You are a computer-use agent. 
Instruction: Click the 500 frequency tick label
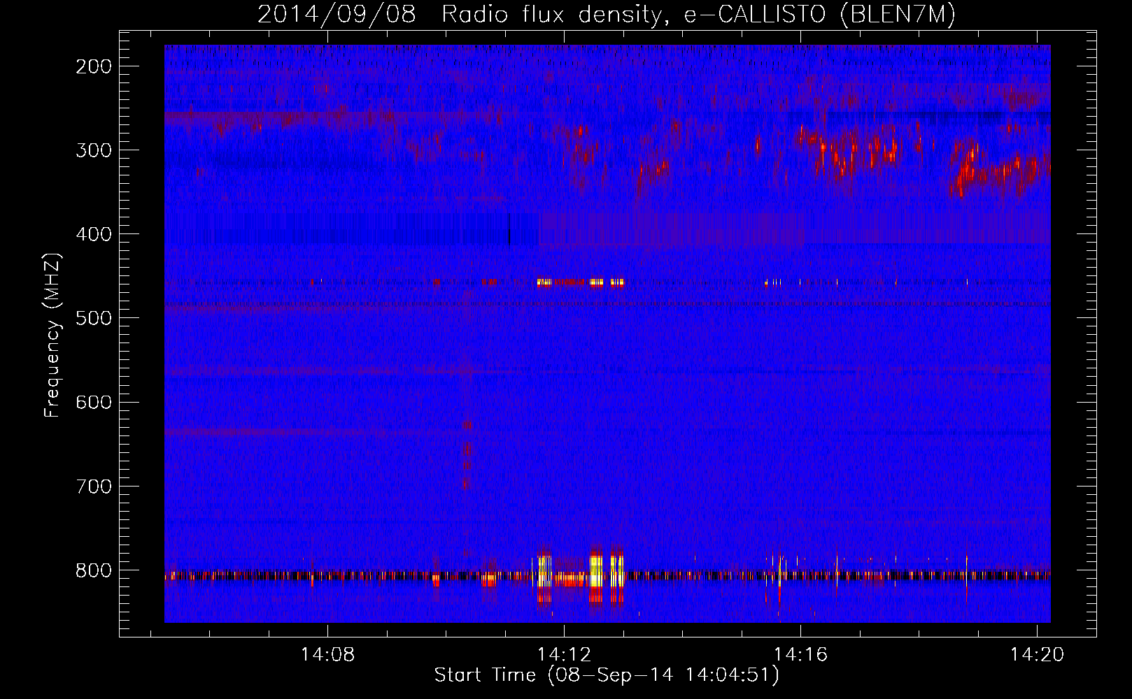[93, 318]
